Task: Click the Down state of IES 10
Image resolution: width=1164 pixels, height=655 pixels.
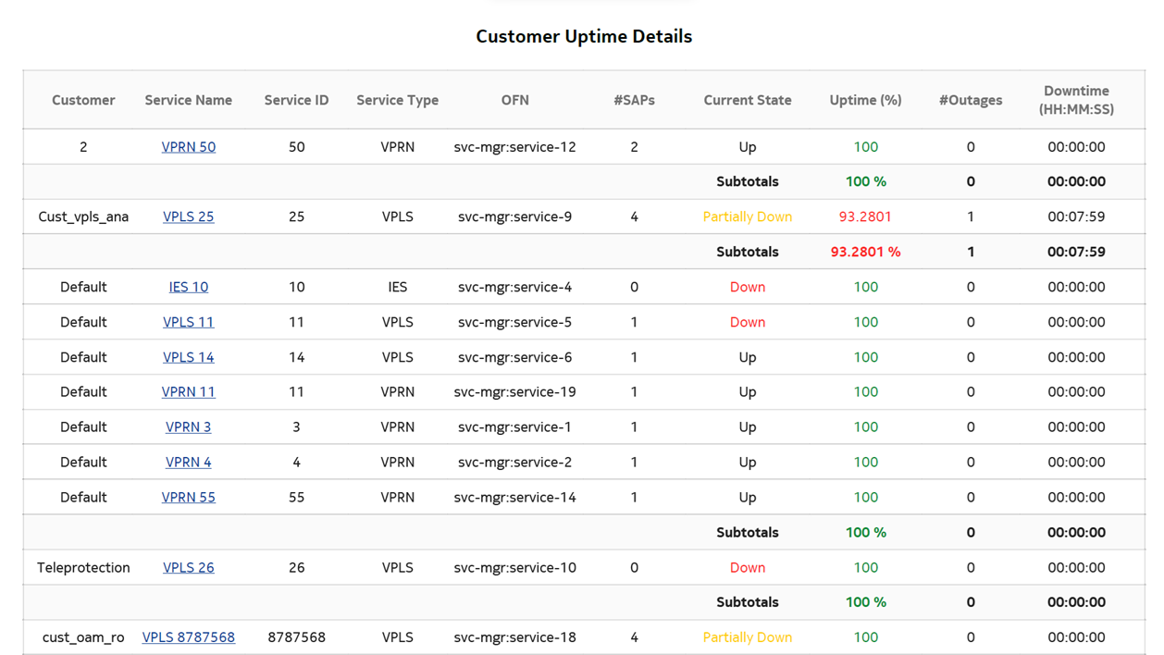Action: [747, 287]
